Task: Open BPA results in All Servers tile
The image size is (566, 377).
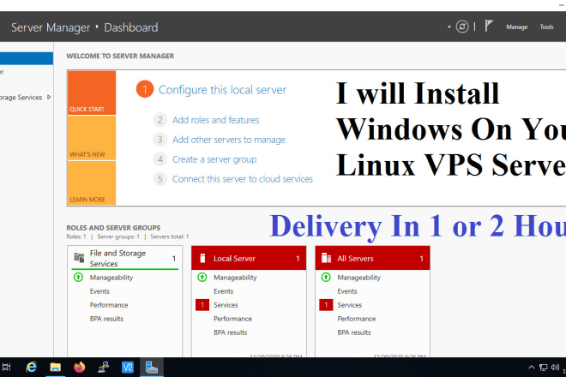Action: point(354,332)
